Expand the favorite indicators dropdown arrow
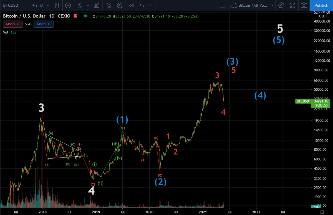This screenshot has width=333, height=215. click(x=88, y=5)
